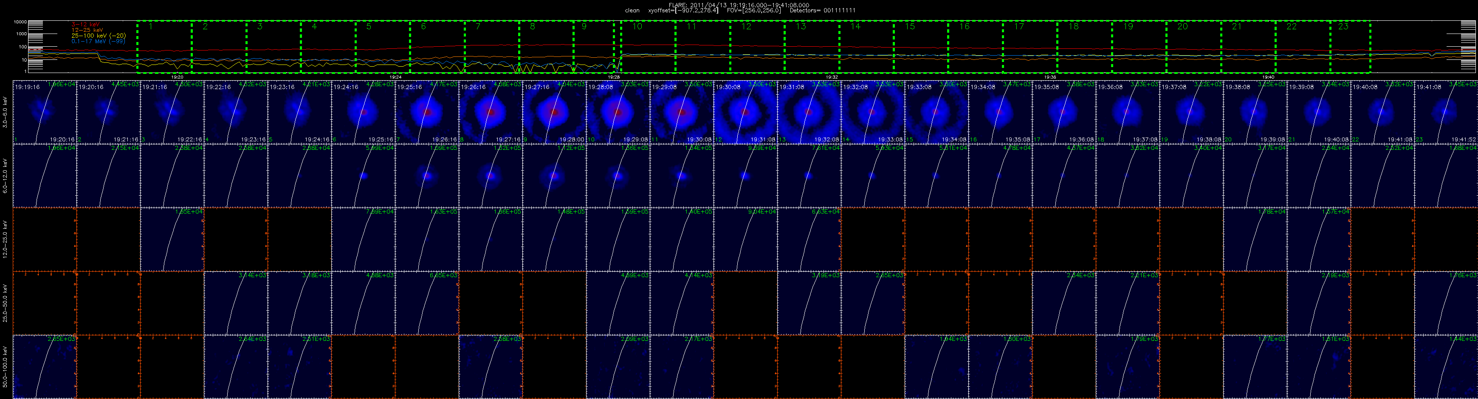Select the 50.0-100.0 keV image for interval 1

click(x=45, y=366)
